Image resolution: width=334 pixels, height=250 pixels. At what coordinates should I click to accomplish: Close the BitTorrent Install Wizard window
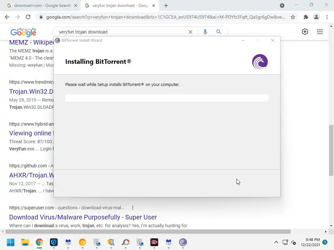point(273,40)
